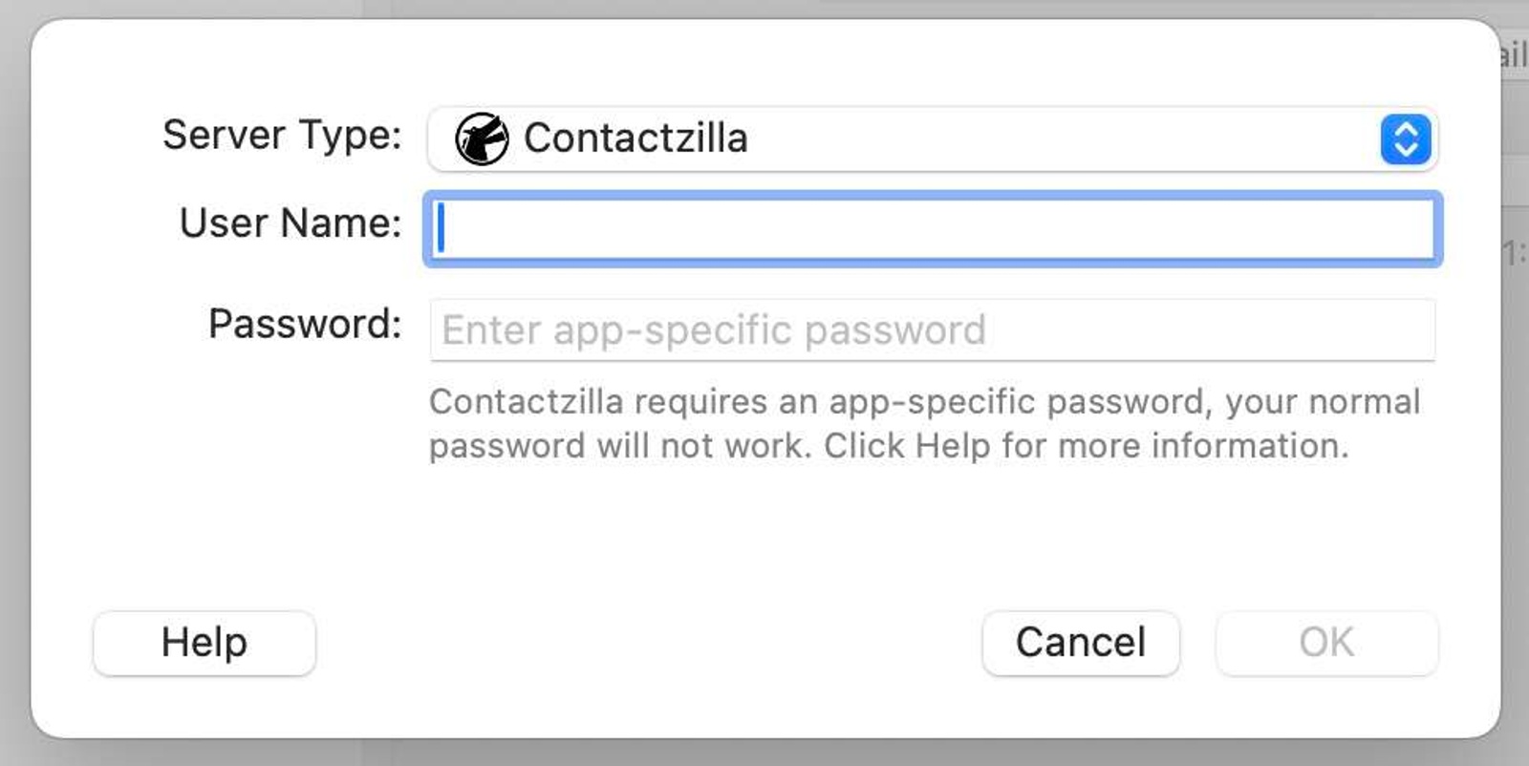This screenshot has height=766, width=1529.
Task: Click the bird icon next to Contactzilla
Action: pyautogui.click(x=484, y=138)
